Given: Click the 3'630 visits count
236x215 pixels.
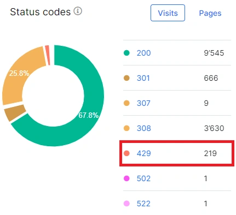Looking at the screenshot, I should [x=214, y=128].
